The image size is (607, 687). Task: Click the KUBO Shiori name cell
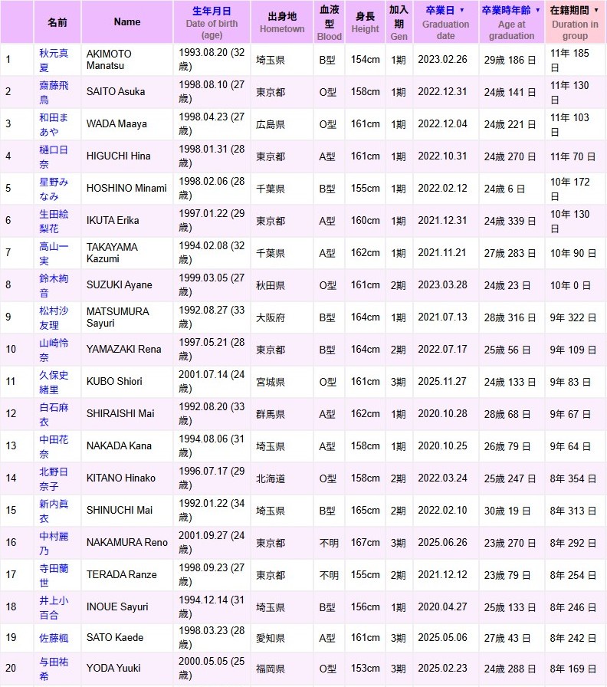[126, 382]
